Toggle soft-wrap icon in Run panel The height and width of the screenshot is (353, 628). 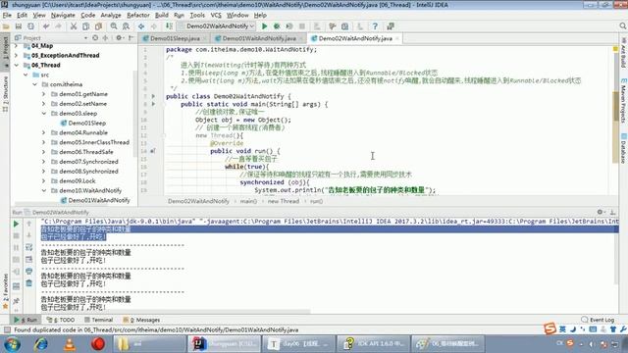tap(28, 248)
